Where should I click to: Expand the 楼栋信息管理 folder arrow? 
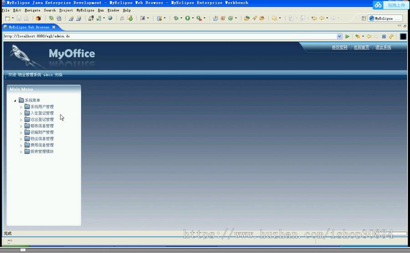tap(21, 126)
